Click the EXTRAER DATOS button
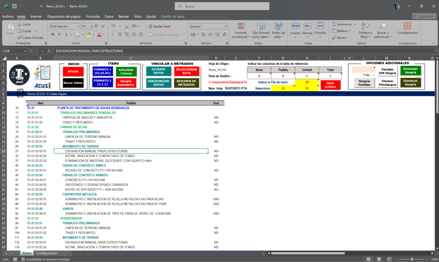The image size is (439, 262). point(159,71)
